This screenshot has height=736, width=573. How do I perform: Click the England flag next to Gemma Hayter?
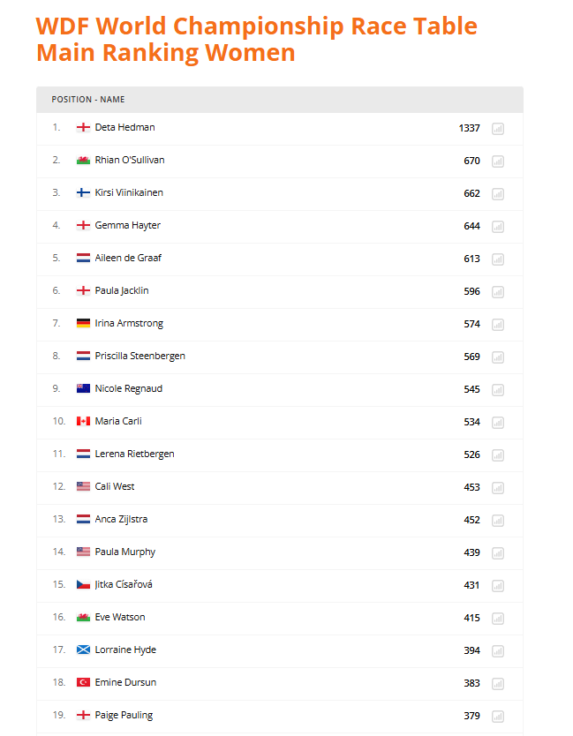83,225
